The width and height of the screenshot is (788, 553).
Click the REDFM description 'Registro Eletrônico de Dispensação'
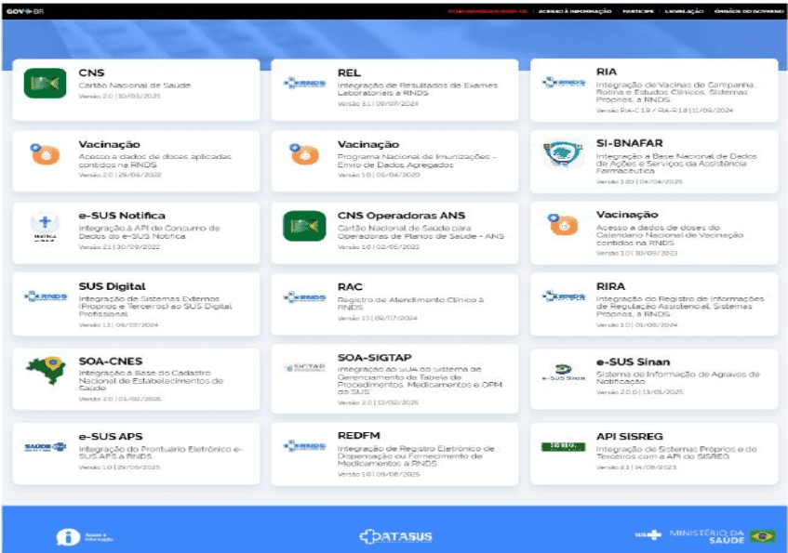pos(416,456)
